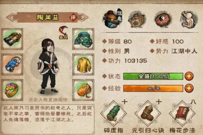
Task: Open the scroll map tab
Action: [x=137, y=19]
